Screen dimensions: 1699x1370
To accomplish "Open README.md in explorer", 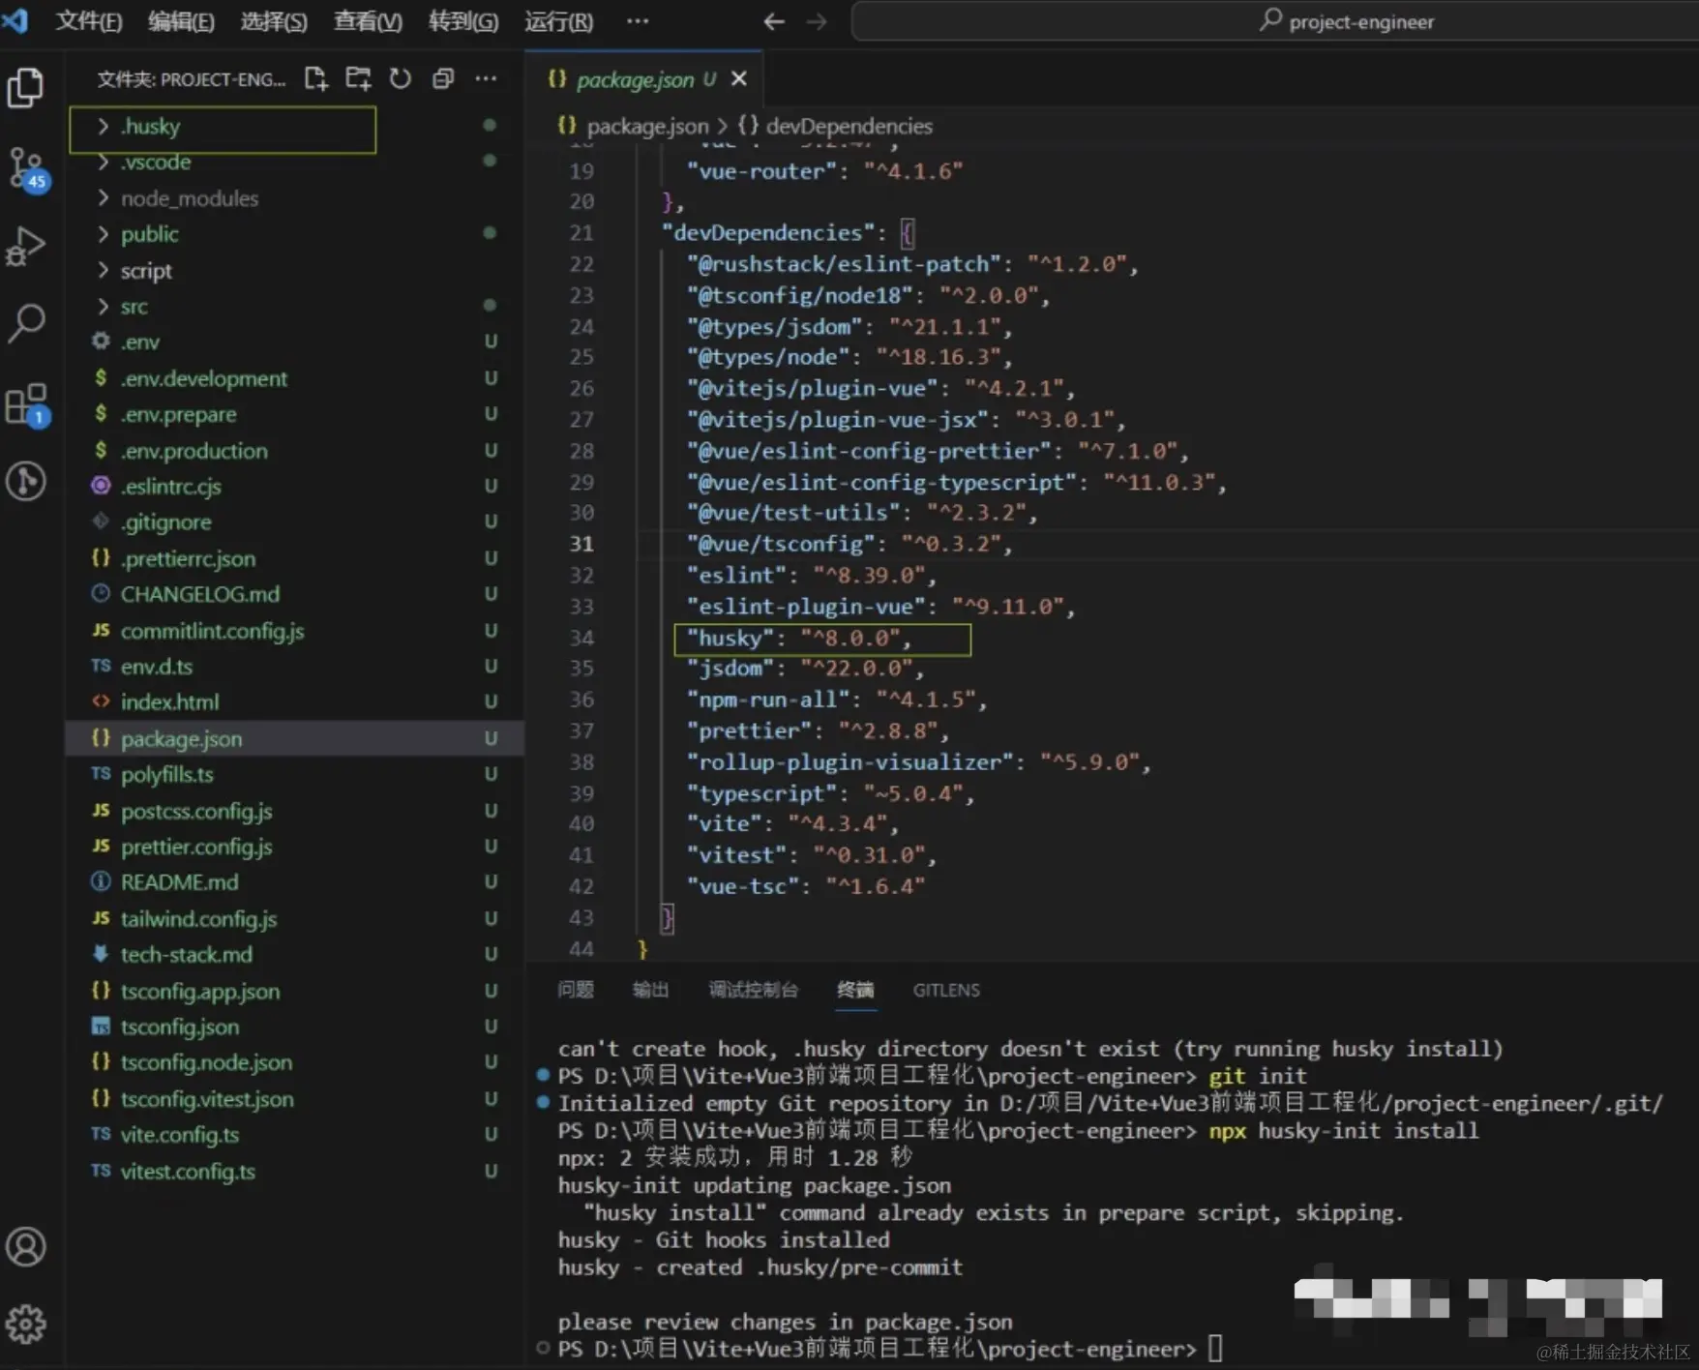I will click(x=295, y=882).
